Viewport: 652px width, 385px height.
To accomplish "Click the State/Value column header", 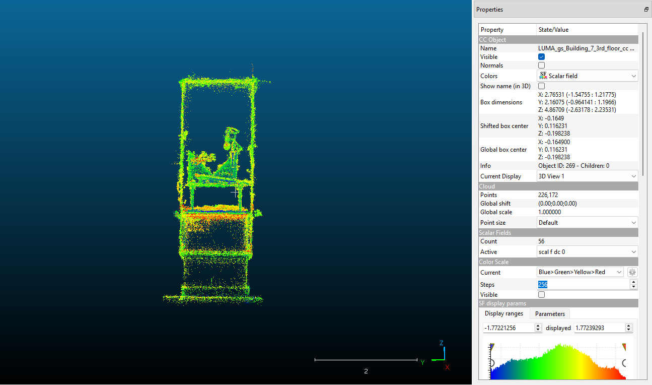I will coord(587,30).
